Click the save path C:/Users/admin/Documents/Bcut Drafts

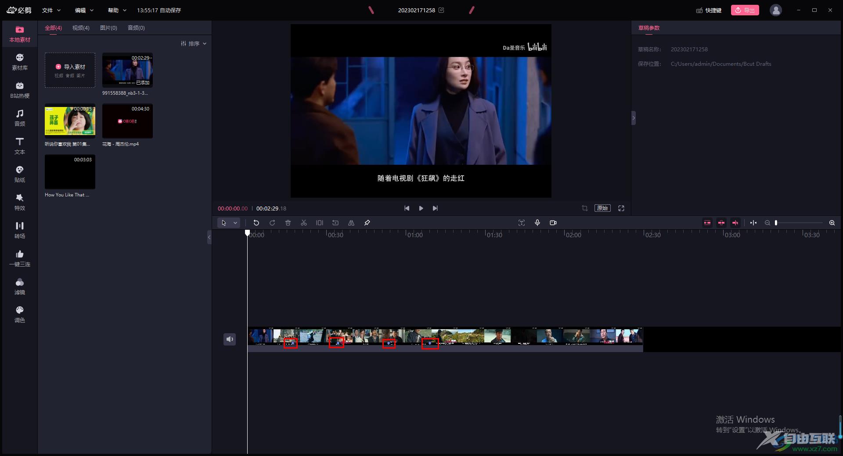coord(721,64)
